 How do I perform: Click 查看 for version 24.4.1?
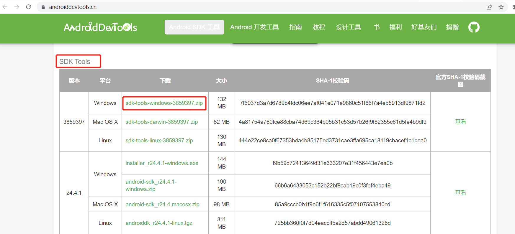pos(460,193)
